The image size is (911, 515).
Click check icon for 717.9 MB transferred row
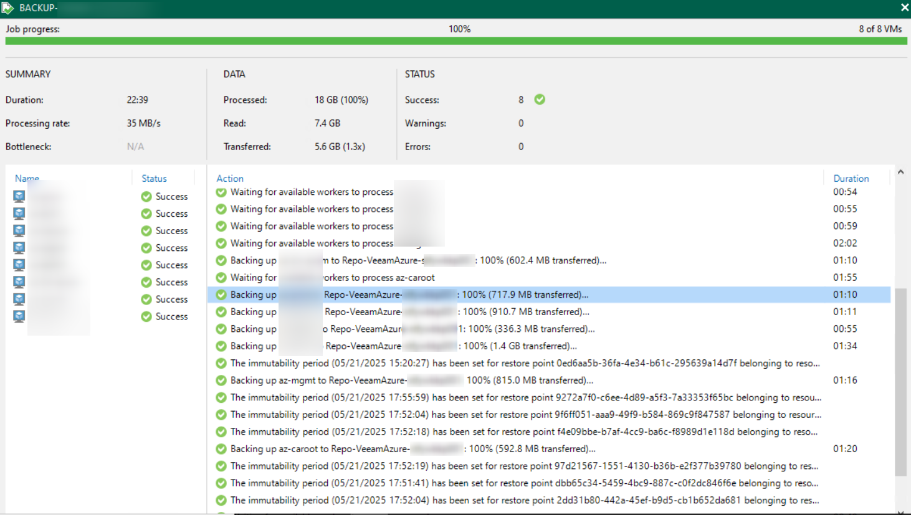pos(221,295)
